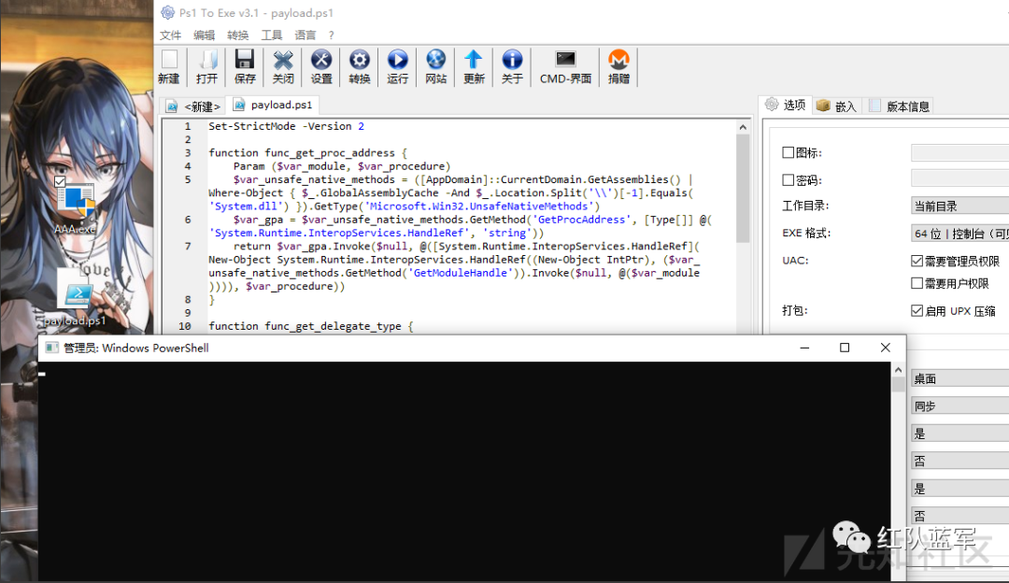Maximize the PowerShell window

[845, 348]
